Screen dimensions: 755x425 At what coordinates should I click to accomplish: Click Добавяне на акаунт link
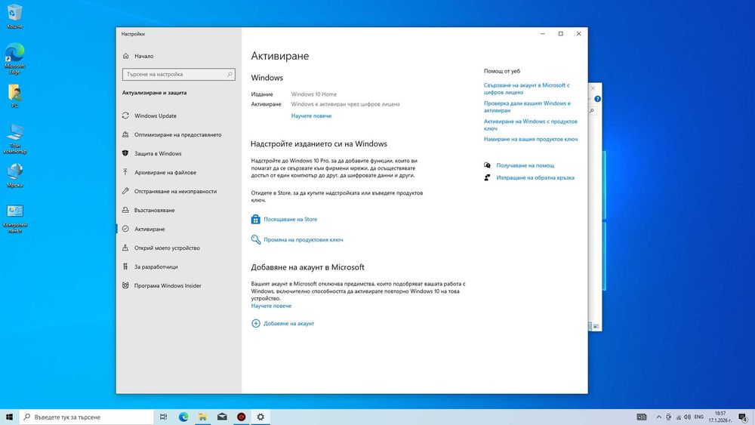tap(289, 323)
